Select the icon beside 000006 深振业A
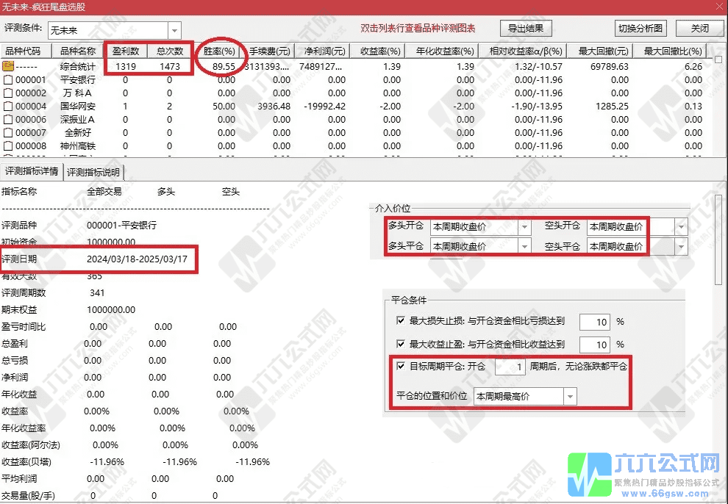This screenshot has width=728, height=504. pos(9,119)
